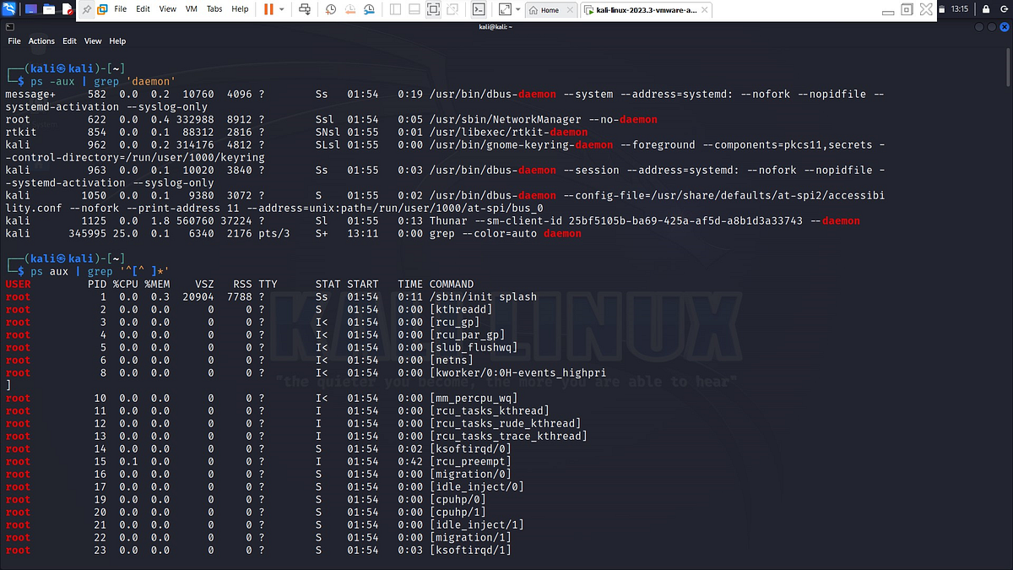Viewport: 1013px width, 570px height.
Task: Click the grep --color=auto daemon text
Action: pyautogui.click(x=505, y=233)
